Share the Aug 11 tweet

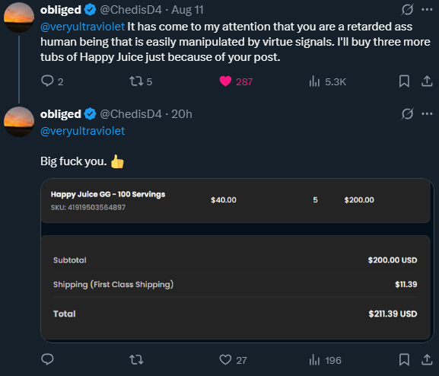pos(427,81)
